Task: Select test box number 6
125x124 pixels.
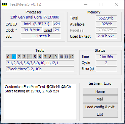Action: [x=40, y=57]
